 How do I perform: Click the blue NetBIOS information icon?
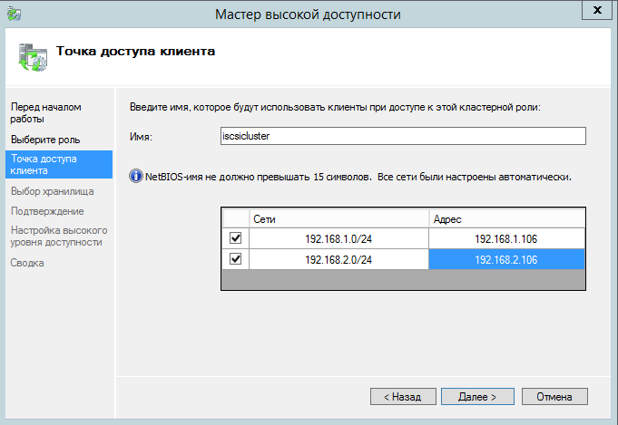point(136,177)
